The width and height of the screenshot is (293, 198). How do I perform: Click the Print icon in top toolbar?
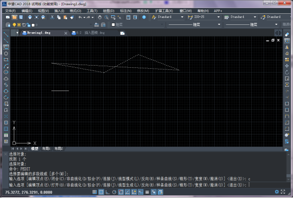[x=30, y=17]
